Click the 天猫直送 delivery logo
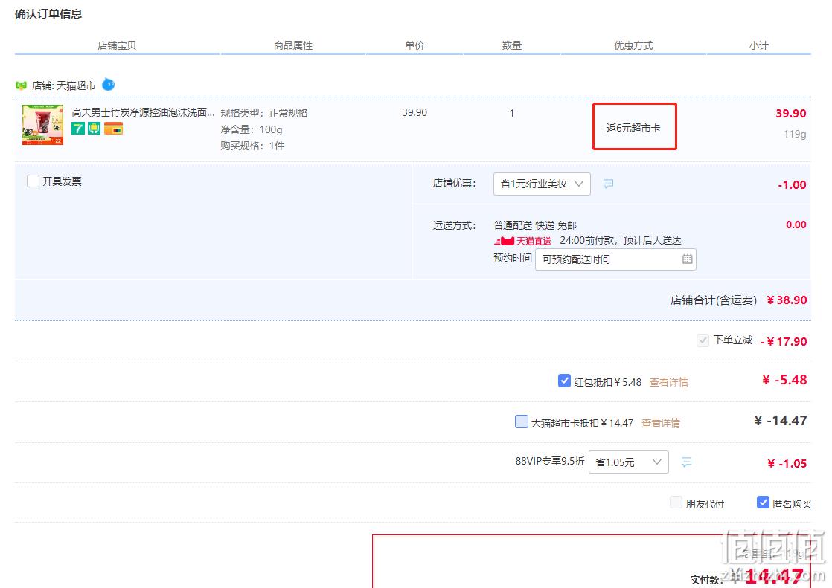This screenshot has height=588, width=832. point(522,242)
